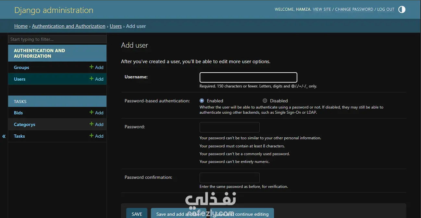Click 'Your password must contain at least 8 characters.'
Image resolution: width=421 pixels, height=218 pixels.
pos(242,146)
